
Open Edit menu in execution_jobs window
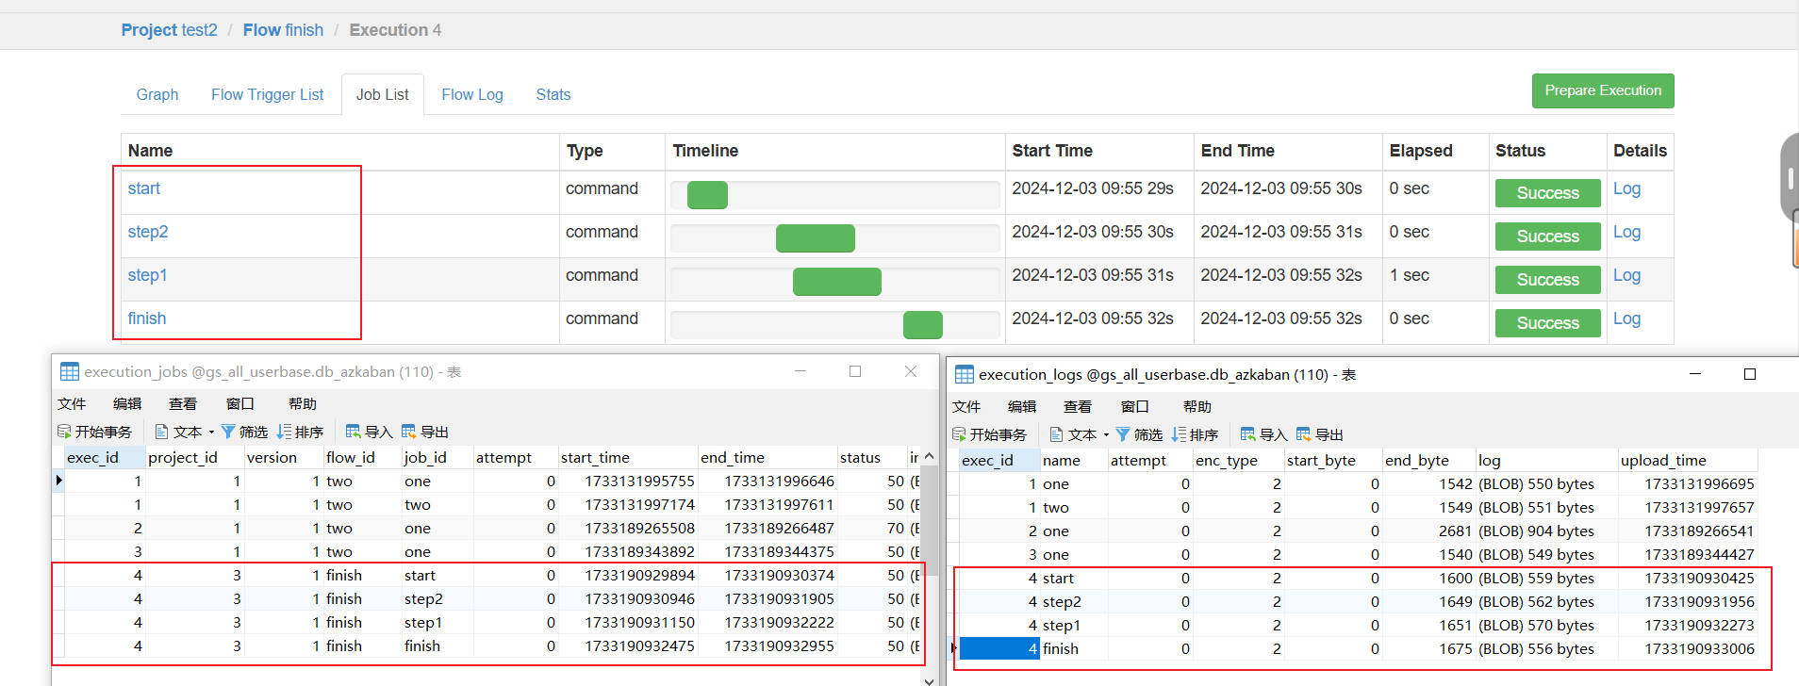pyautogui.click(x=127, y=404)
